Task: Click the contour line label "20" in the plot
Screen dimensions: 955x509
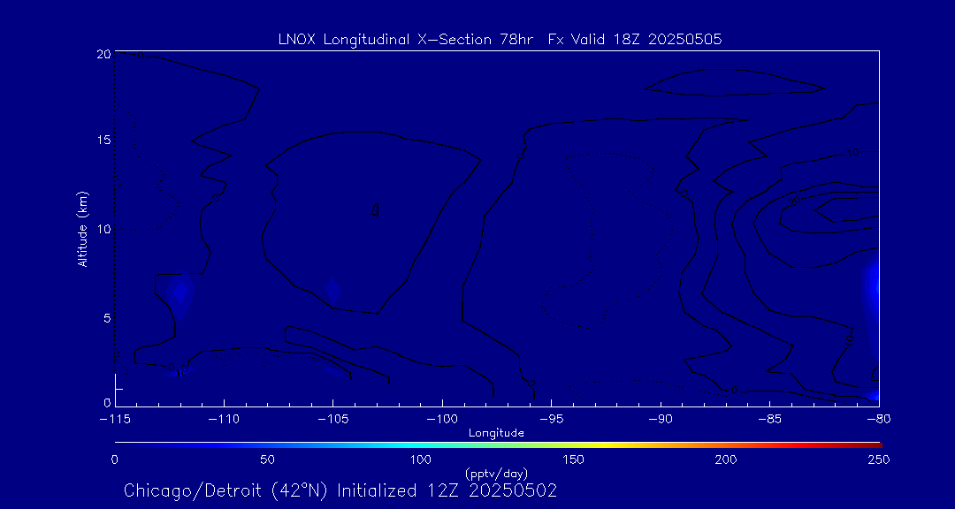Action: click(x=795, y=201)
